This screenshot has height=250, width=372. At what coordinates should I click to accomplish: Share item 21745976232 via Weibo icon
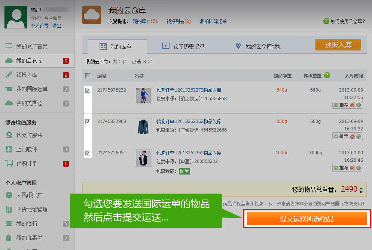(x=353, y=105)
